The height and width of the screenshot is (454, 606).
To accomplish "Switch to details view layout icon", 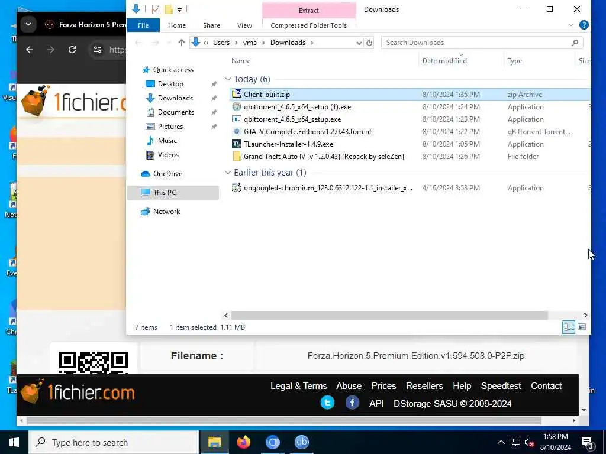I will click(x=569, y=327).
